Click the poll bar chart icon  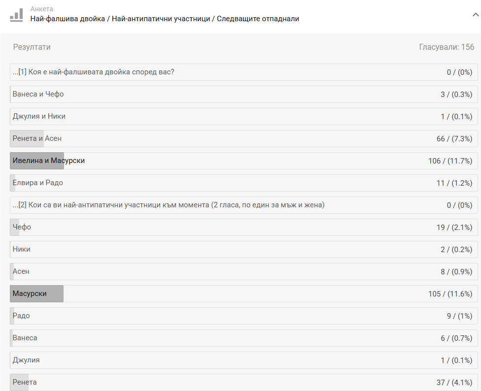pyautogui.click(x=16, y=15)
